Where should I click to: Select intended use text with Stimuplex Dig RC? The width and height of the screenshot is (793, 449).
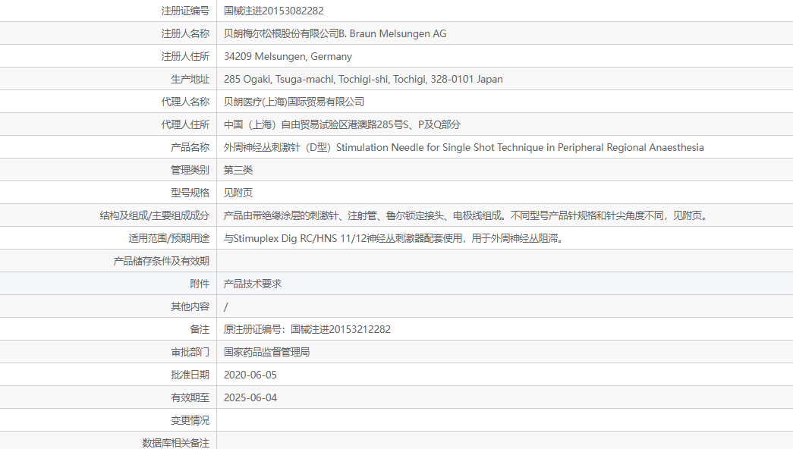point(394,238)
